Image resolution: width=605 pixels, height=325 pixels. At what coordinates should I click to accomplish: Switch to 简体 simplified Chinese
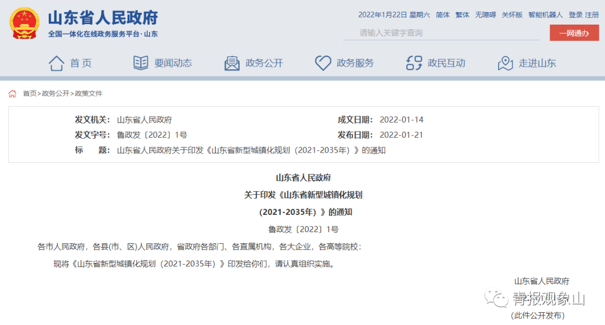tap(443, 15)
